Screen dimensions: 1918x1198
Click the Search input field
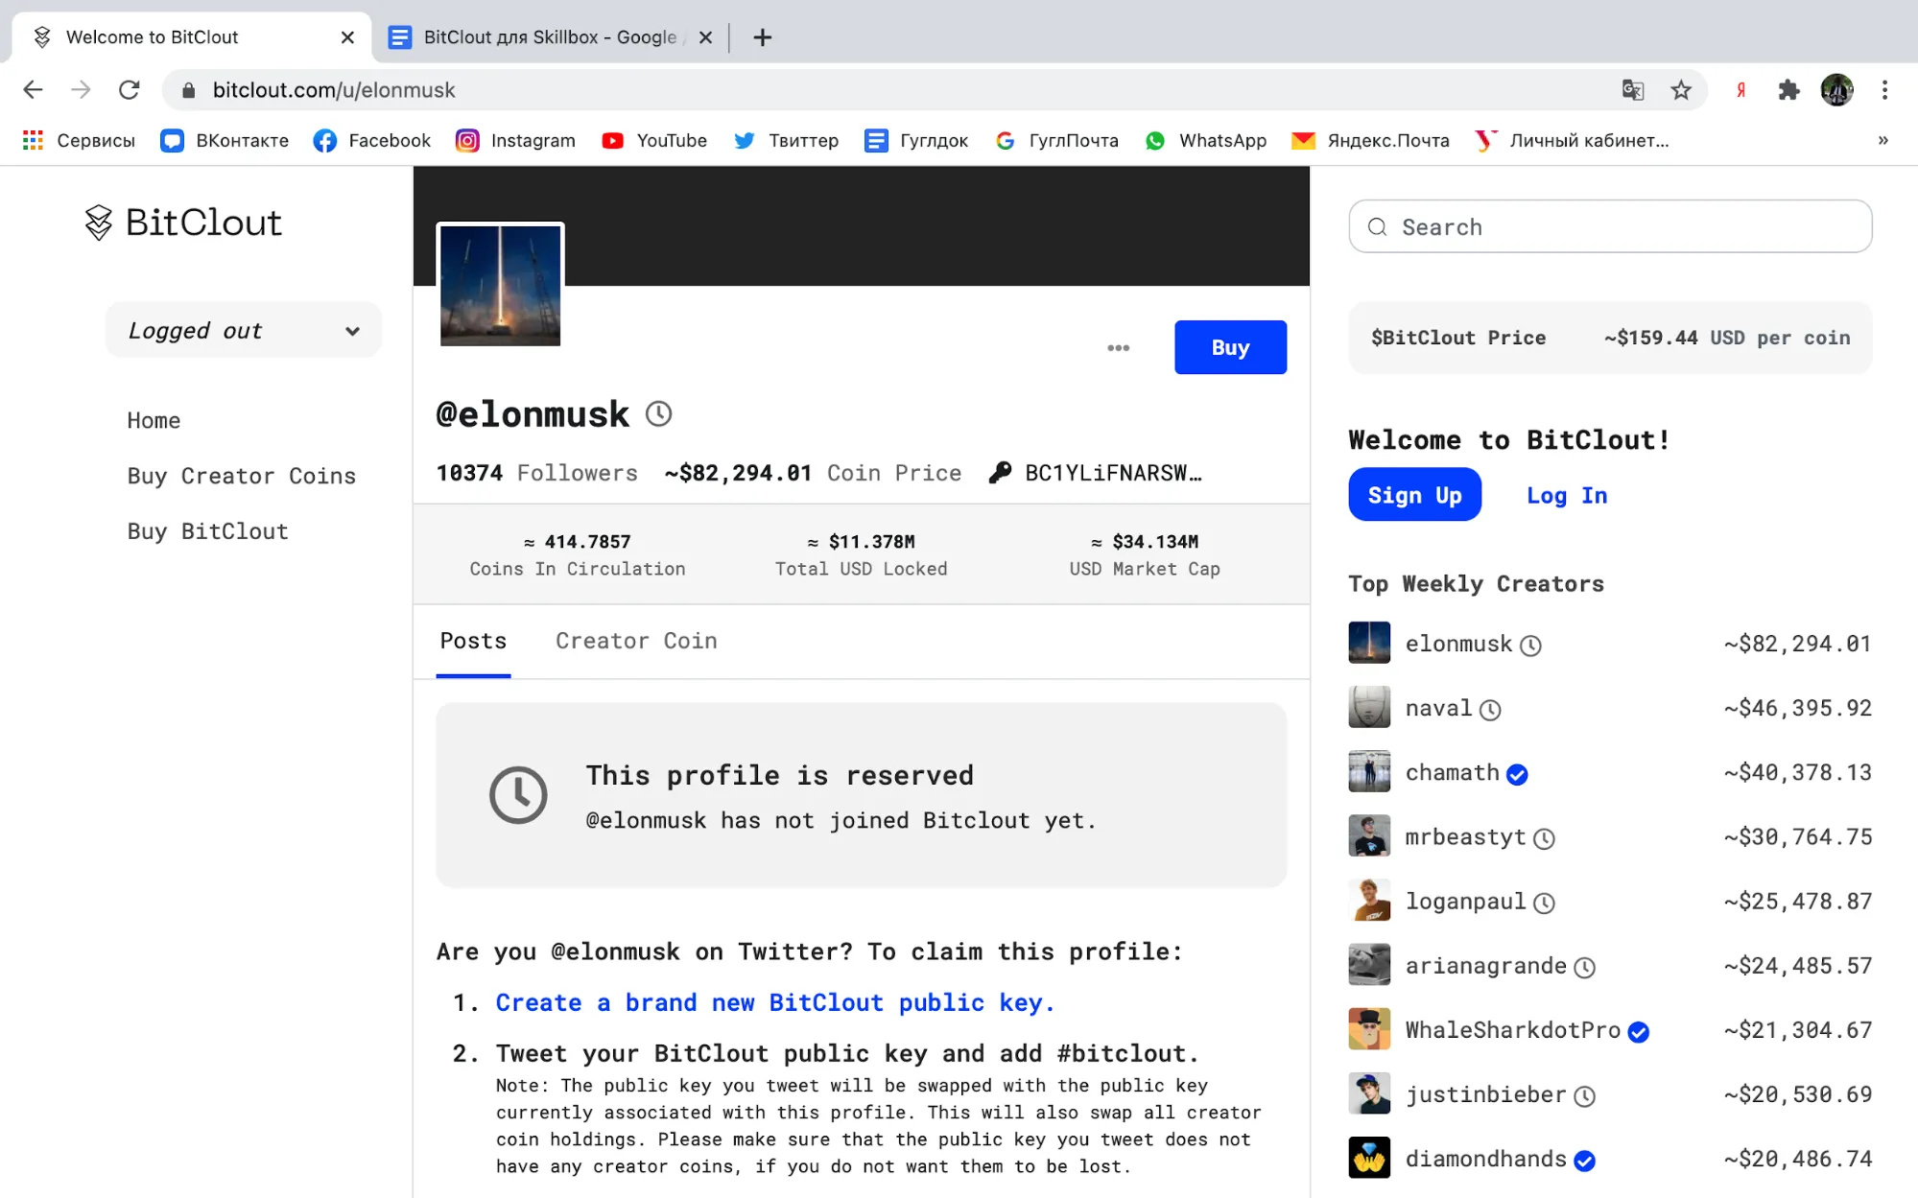pos(1610,227)
